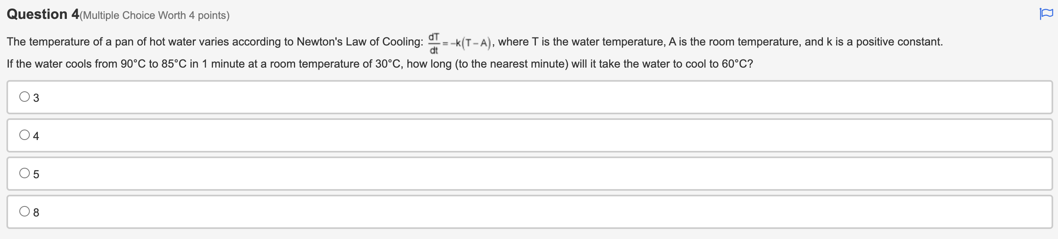Click the question paragraph about cooling water

coord(287,53)
